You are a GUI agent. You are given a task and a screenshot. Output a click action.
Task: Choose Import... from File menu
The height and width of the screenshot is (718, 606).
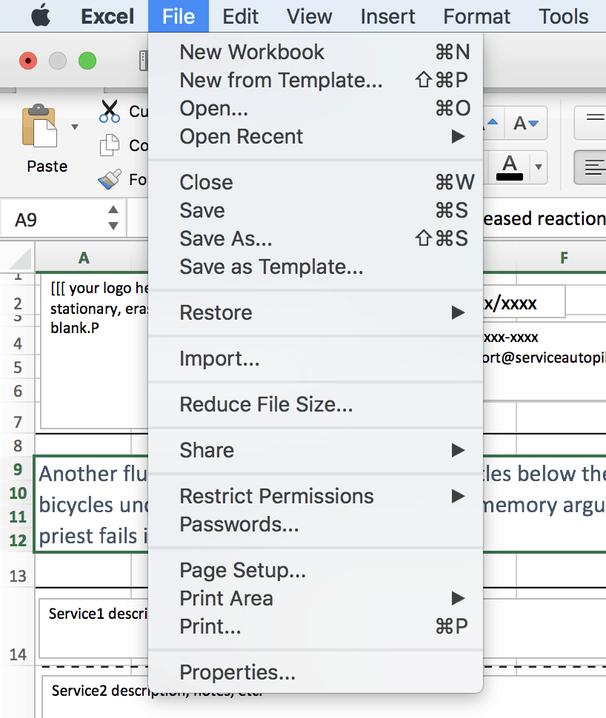click(x=316, y=358)
